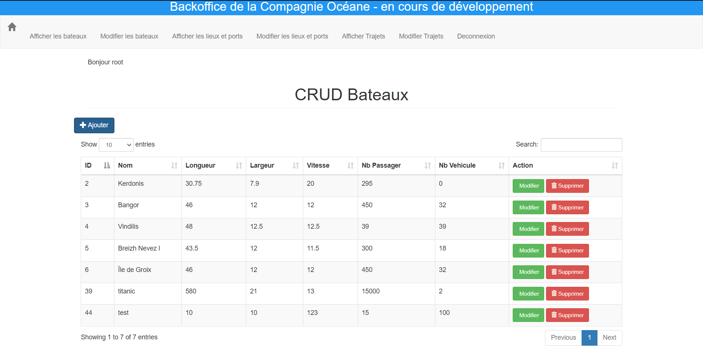Screen dimensions: 703x346
Task: Sort by Longueur column sort icon
Action: tap(239, 165)
